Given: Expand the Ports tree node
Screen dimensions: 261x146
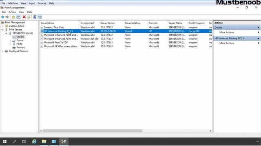Looking at the screenshot, I should click(x=10, y=44).
